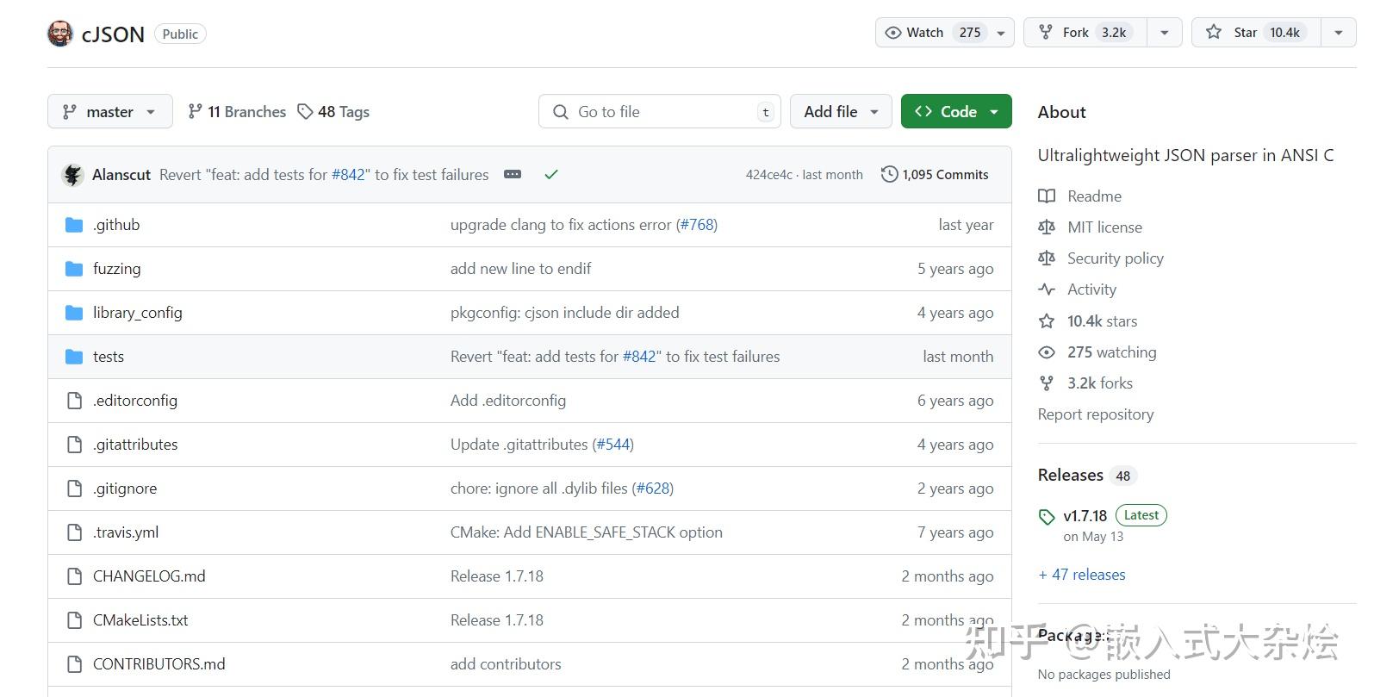Toggle Star on the repository
Image resolution: width=1374 pixels, height=697 pixels.
(1256, 33)
